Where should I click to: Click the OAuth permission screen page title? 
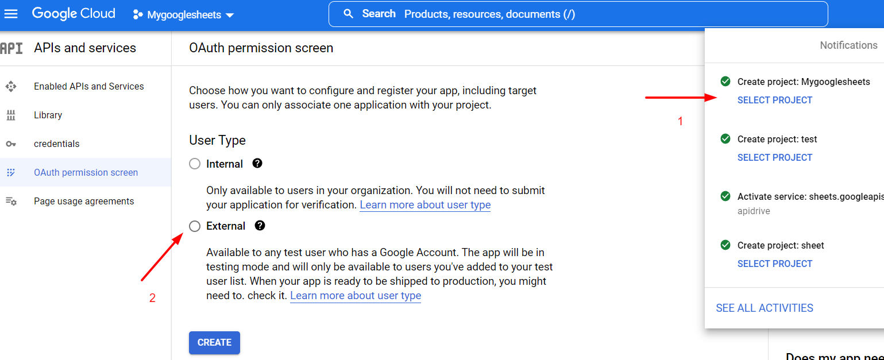(x=261, y=48)
